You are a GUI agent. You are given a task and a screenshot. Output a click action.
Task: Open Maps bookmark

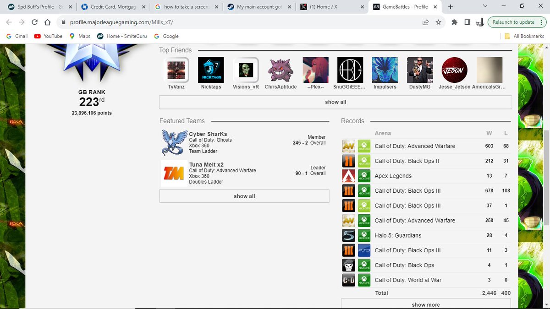point(80,36)
